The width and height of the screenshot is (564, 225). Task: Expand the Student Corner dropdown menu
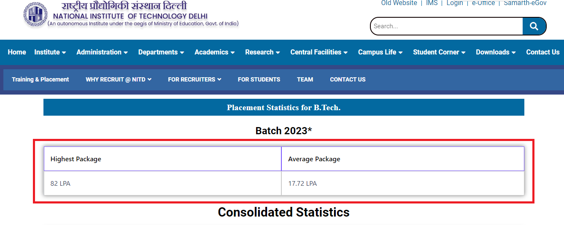440,52
